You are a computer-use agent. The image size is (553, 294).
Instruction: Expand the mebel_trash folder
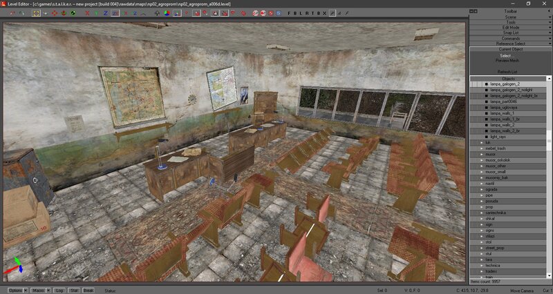482,148
